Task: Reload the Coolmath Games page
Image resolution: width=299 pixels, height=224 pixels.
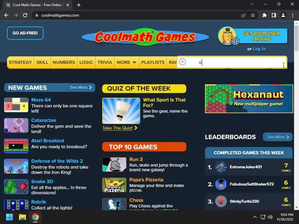Action: click(x=25, y=15)
